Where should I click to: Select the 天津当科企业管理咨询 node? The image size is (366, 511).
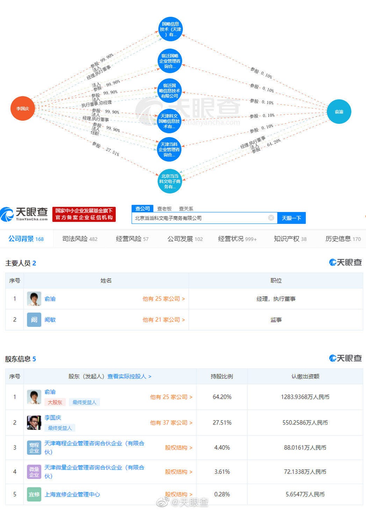tap(169, 149)
